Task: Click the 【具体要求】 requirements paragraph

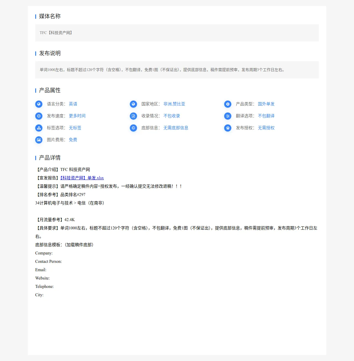Action: click(176, 232)
